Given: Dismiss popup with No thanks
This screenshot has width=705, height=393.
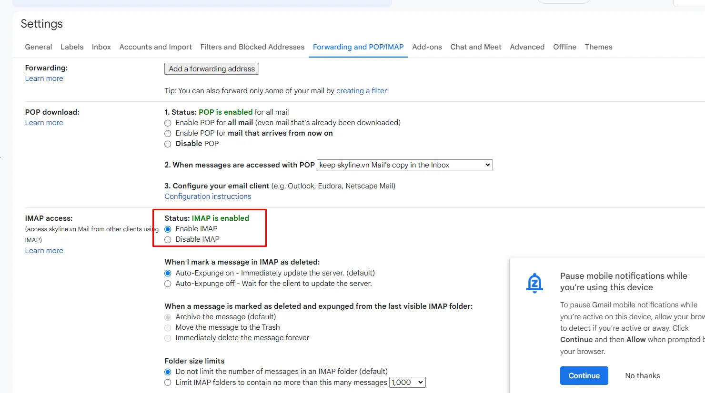Looking at the screenshot, I should click(x=642, y=376).
